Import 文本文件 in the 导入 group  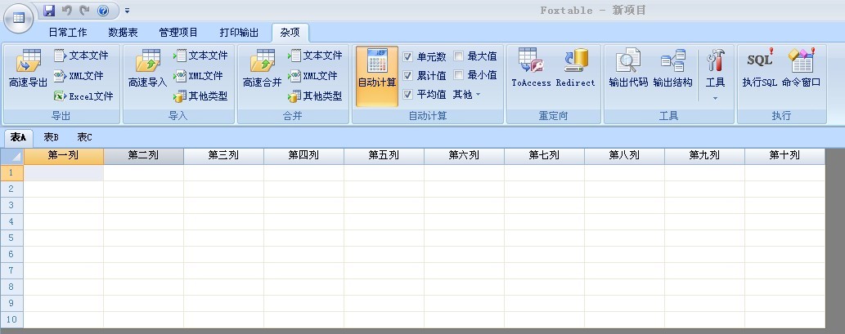tap(200, 56)
